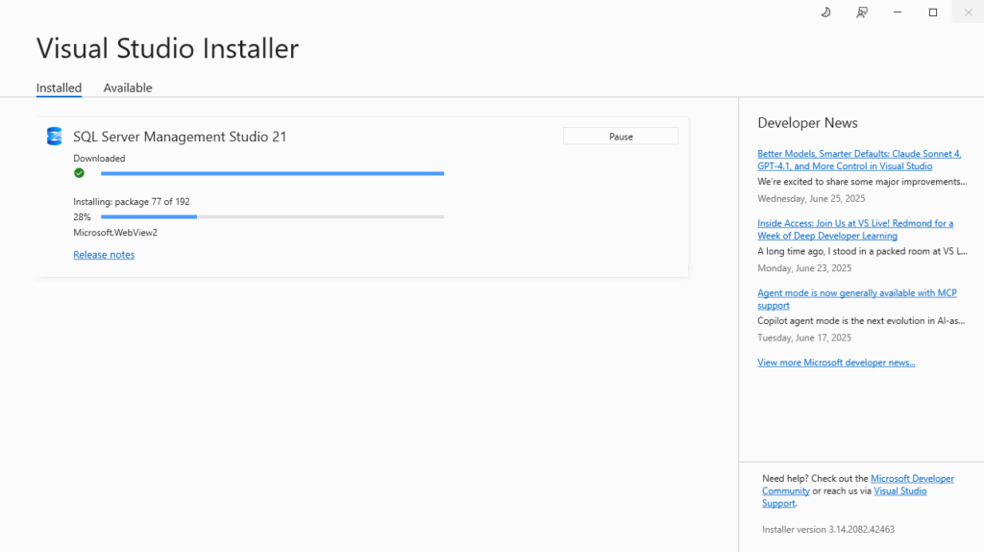The width and height of the screenshot is (984, 552).
Task: Open the Release notes link
Action: [x=104, y=254]
